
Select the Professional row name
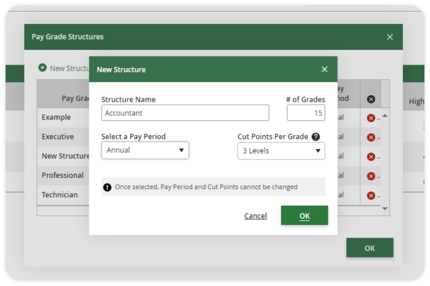pyautogui.click(x=63, y=175)
